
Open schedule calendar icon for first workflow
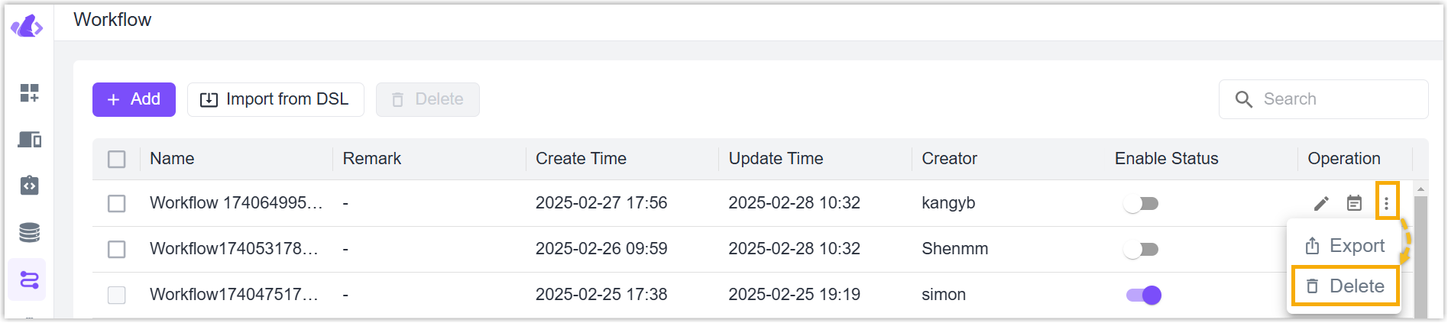point(1354,203)
